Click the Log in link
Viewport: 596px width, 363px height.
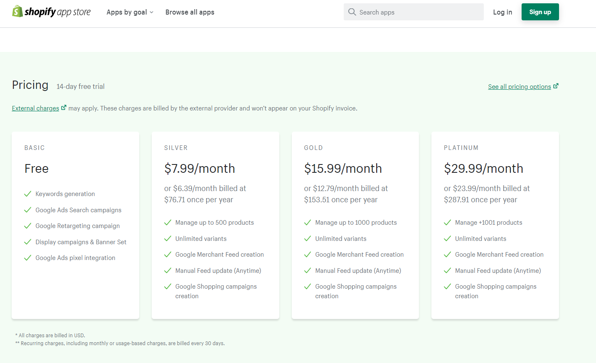pyautogui.click(x=502, y=12)
